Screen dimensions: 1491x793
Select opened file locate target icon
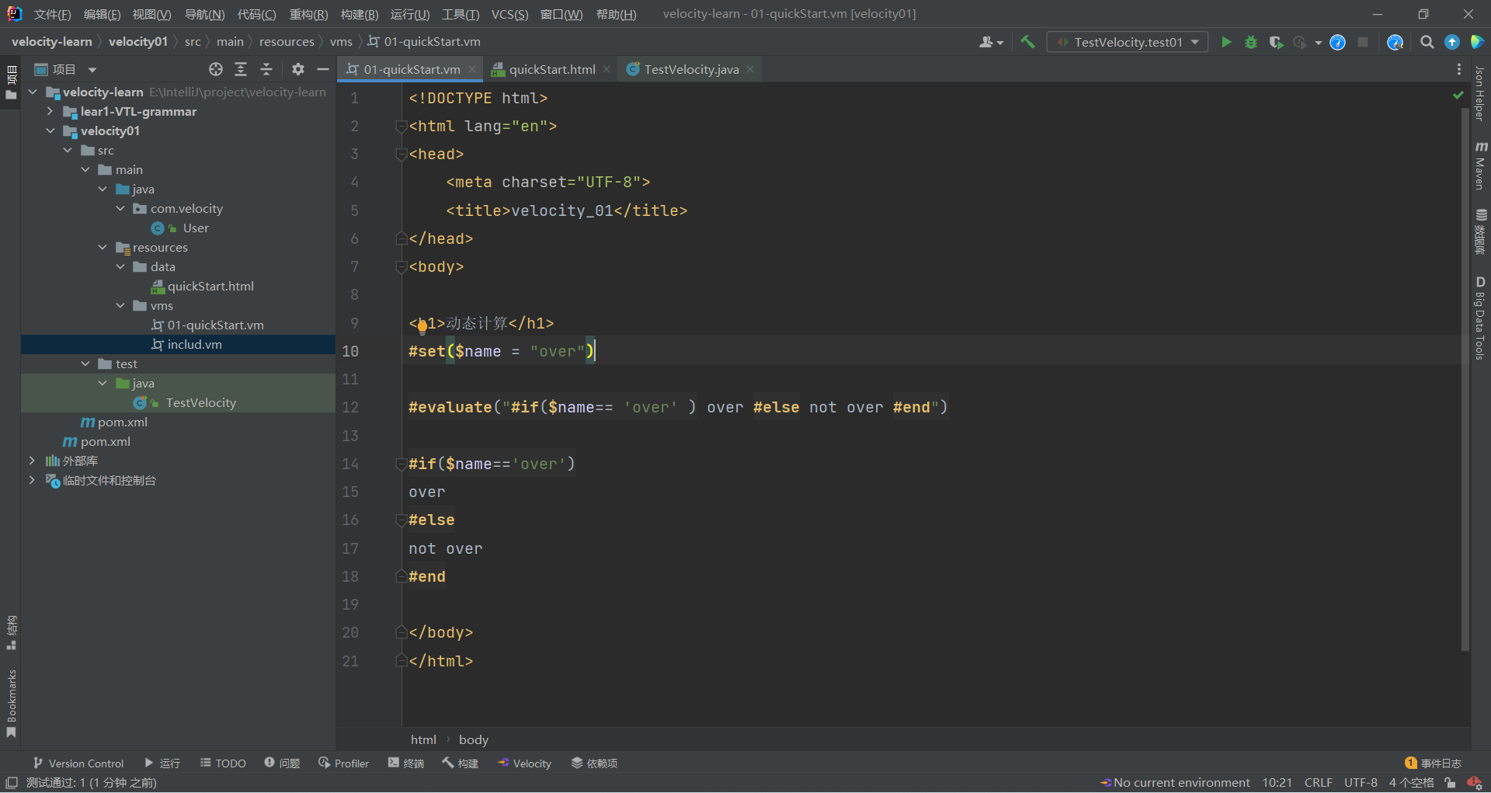pos(216,69)
